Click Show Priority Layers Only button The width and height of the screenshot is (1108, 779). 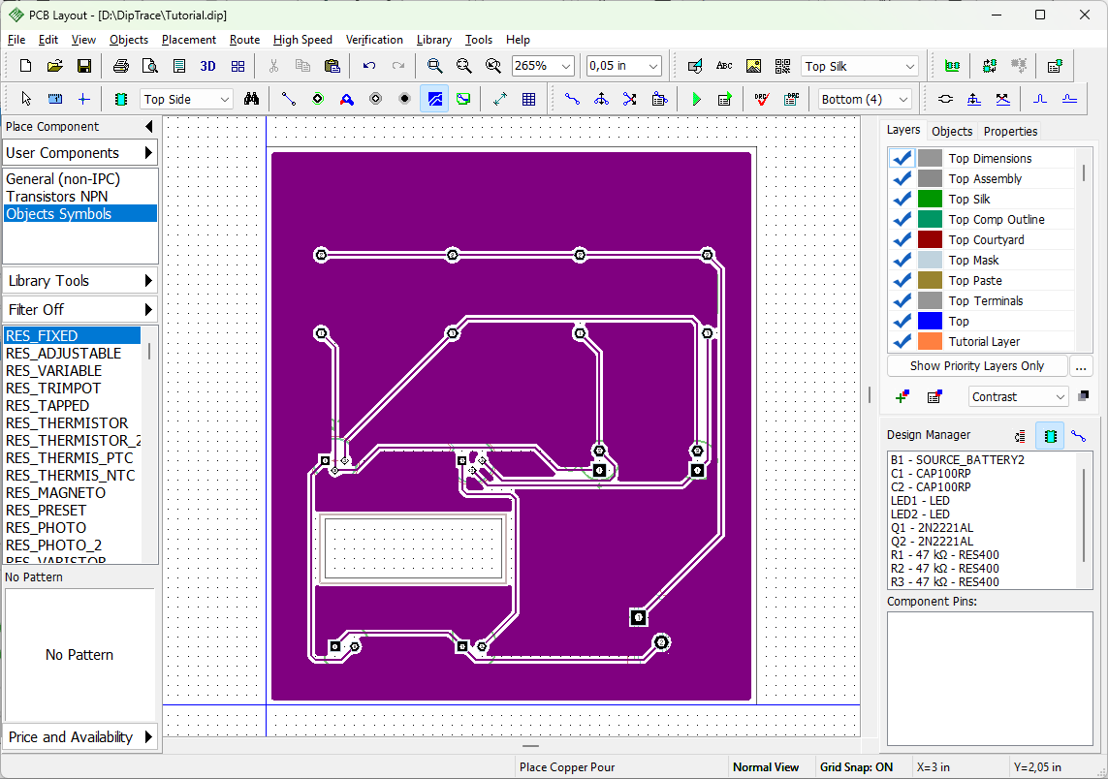click(x=976, y=366)
